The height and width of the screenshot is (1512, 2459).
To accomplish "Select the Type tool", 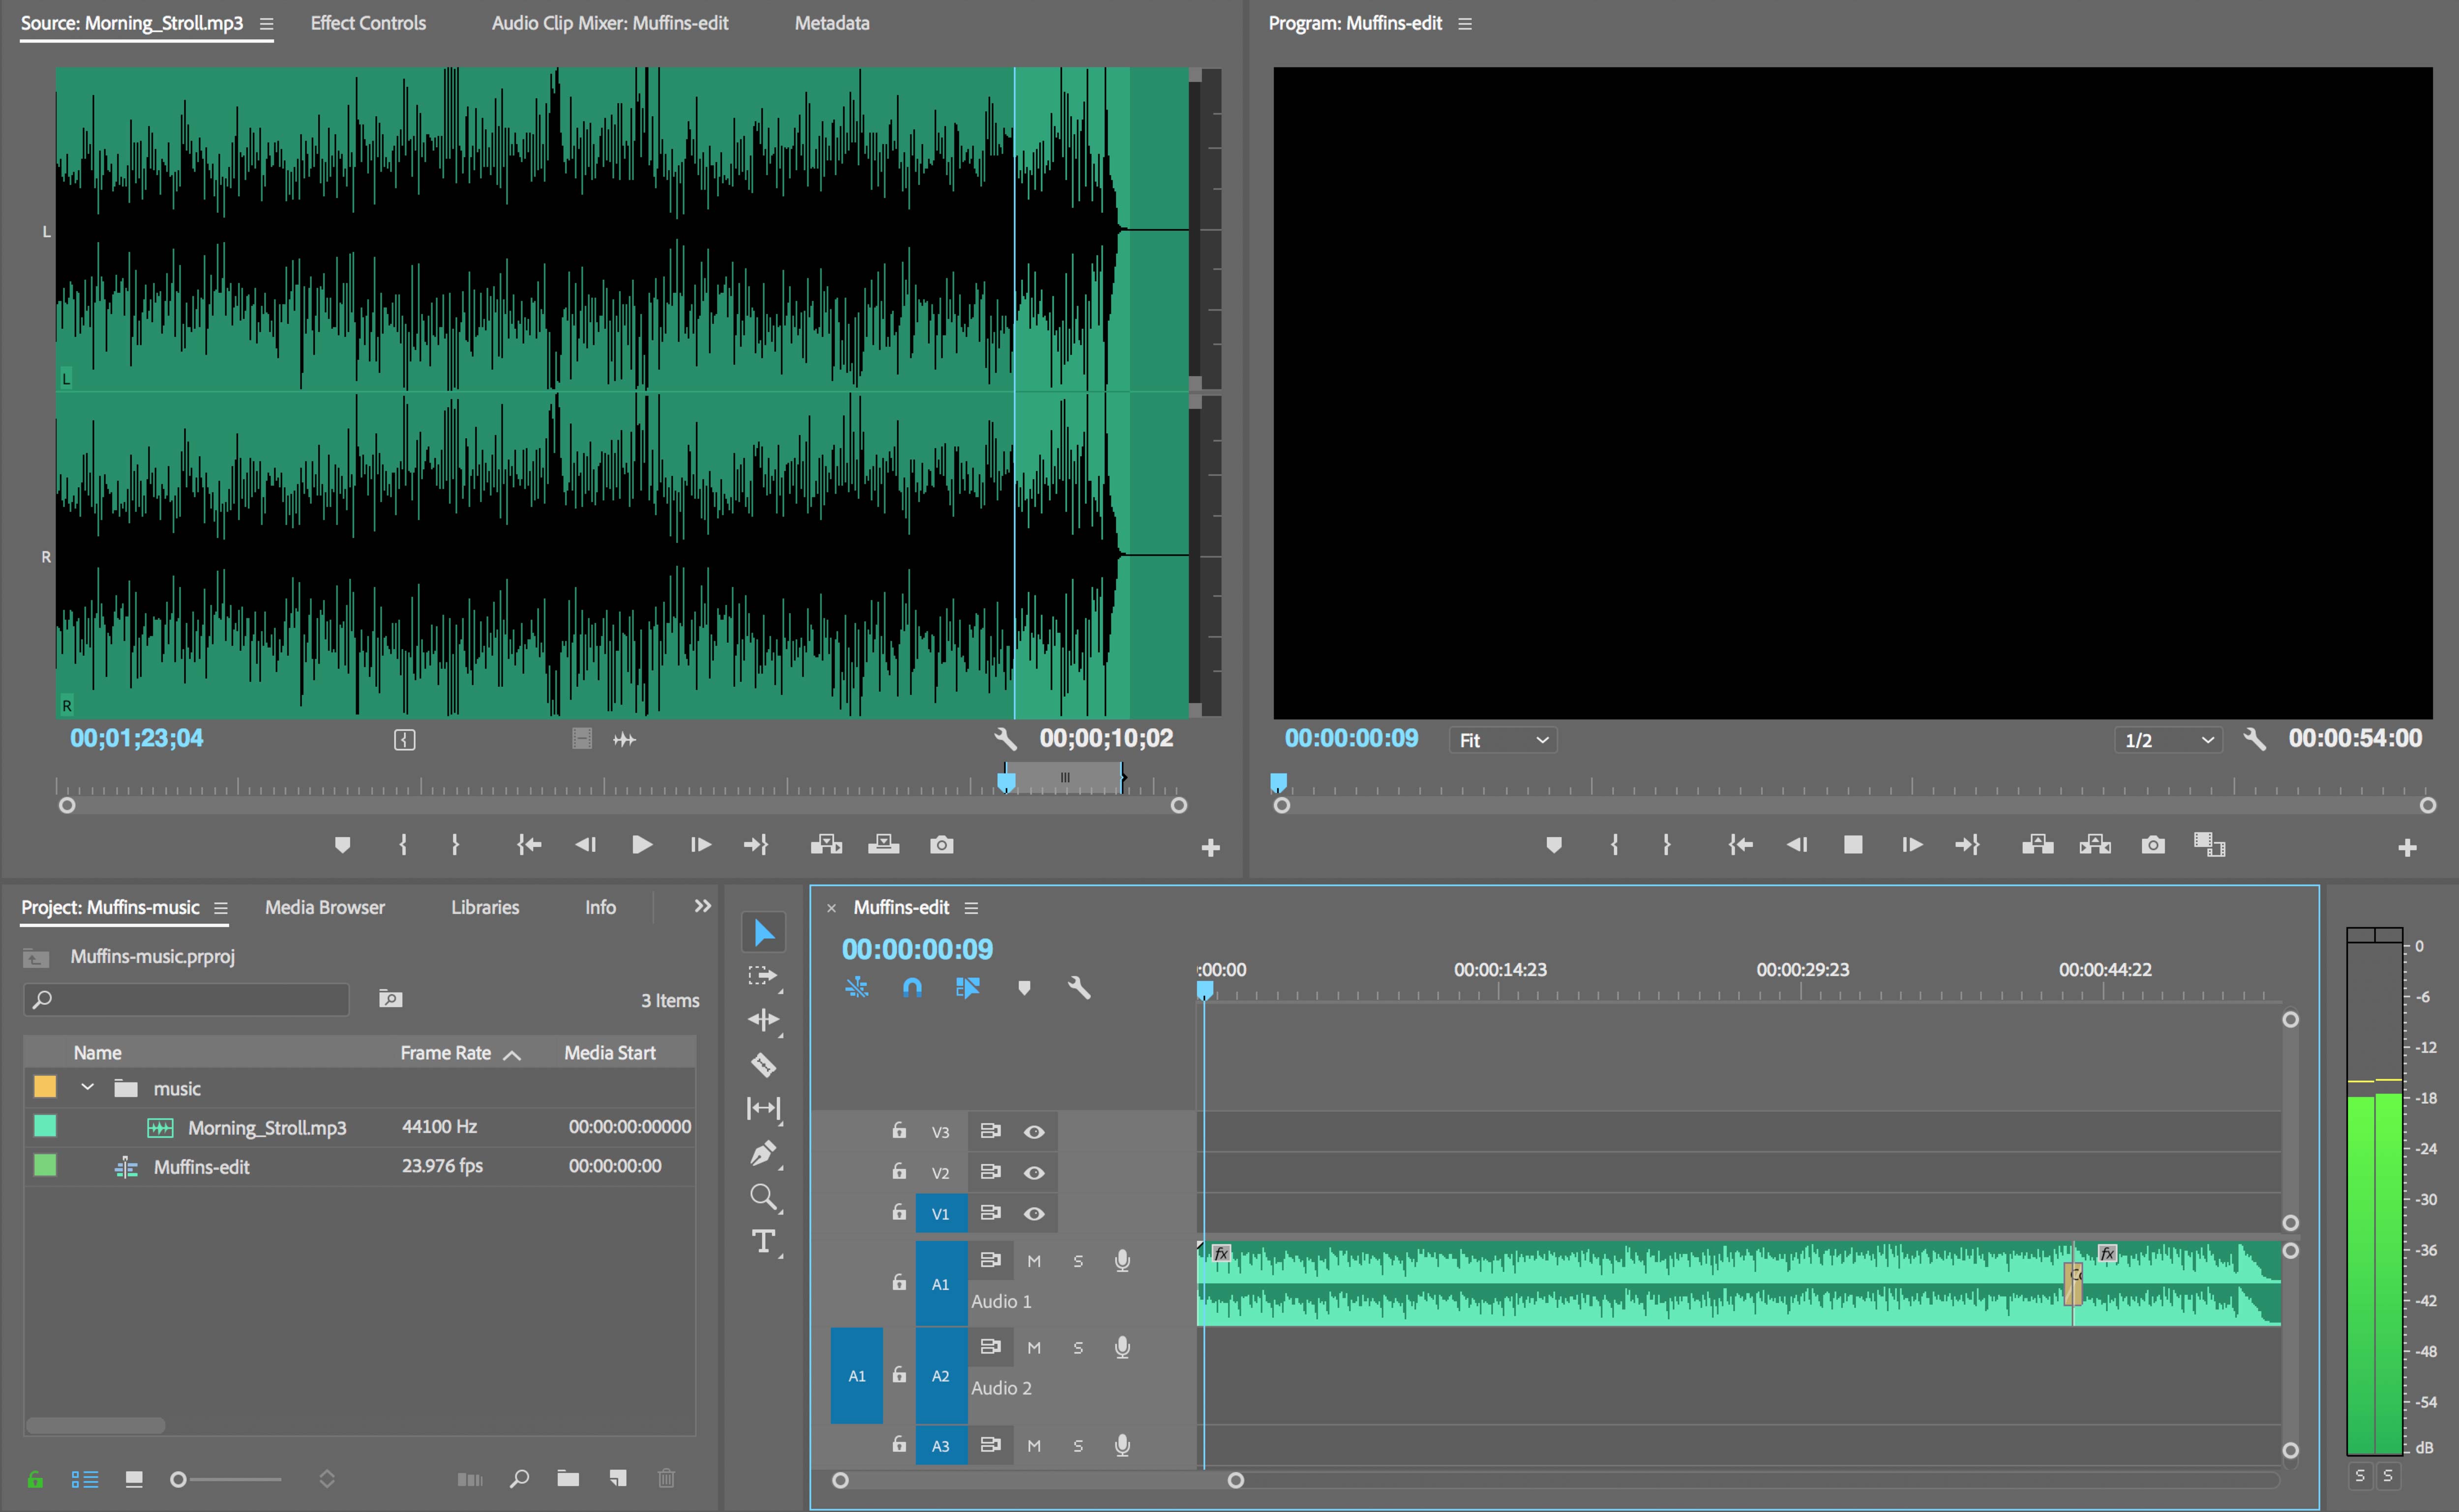I will (764, 1241).
